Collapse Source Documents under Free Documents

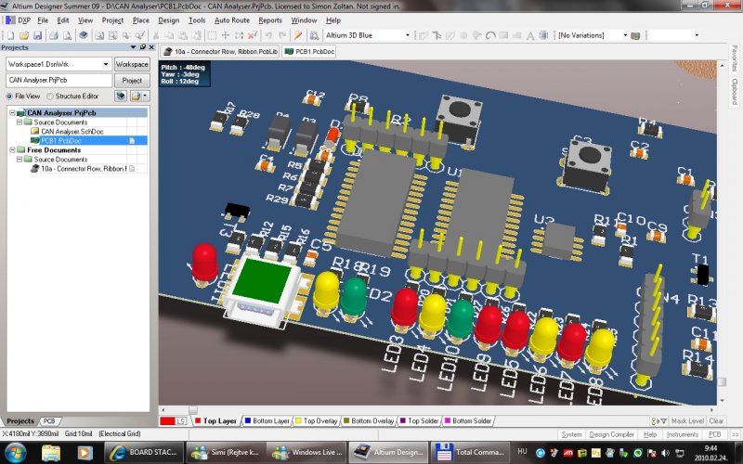coord(20,160)
